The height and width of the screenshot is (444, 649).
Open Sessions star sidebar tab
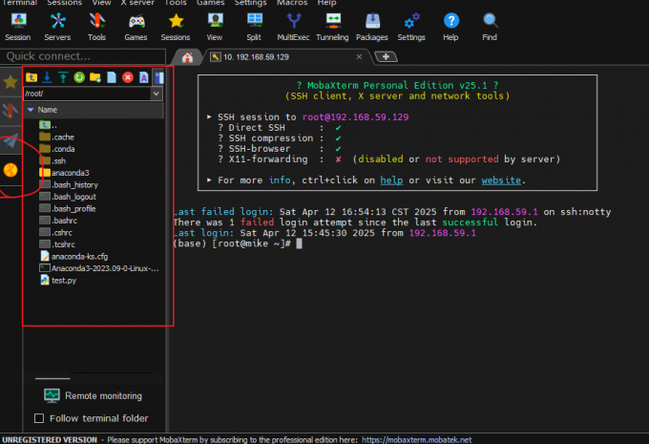pos(10,82)
